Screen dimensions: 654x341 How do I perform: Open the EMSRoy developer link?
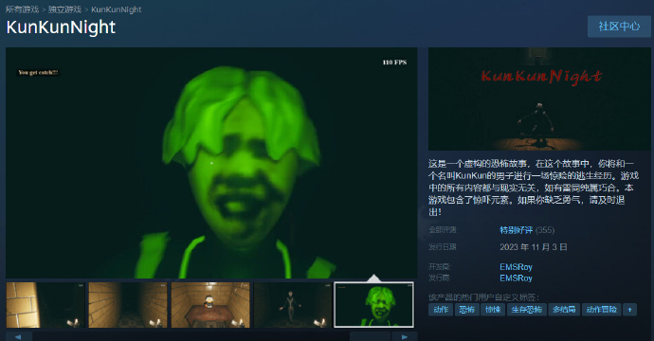516,267
